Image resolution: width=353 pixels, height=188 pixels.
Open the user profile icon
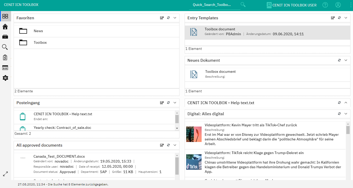(338, 5)
